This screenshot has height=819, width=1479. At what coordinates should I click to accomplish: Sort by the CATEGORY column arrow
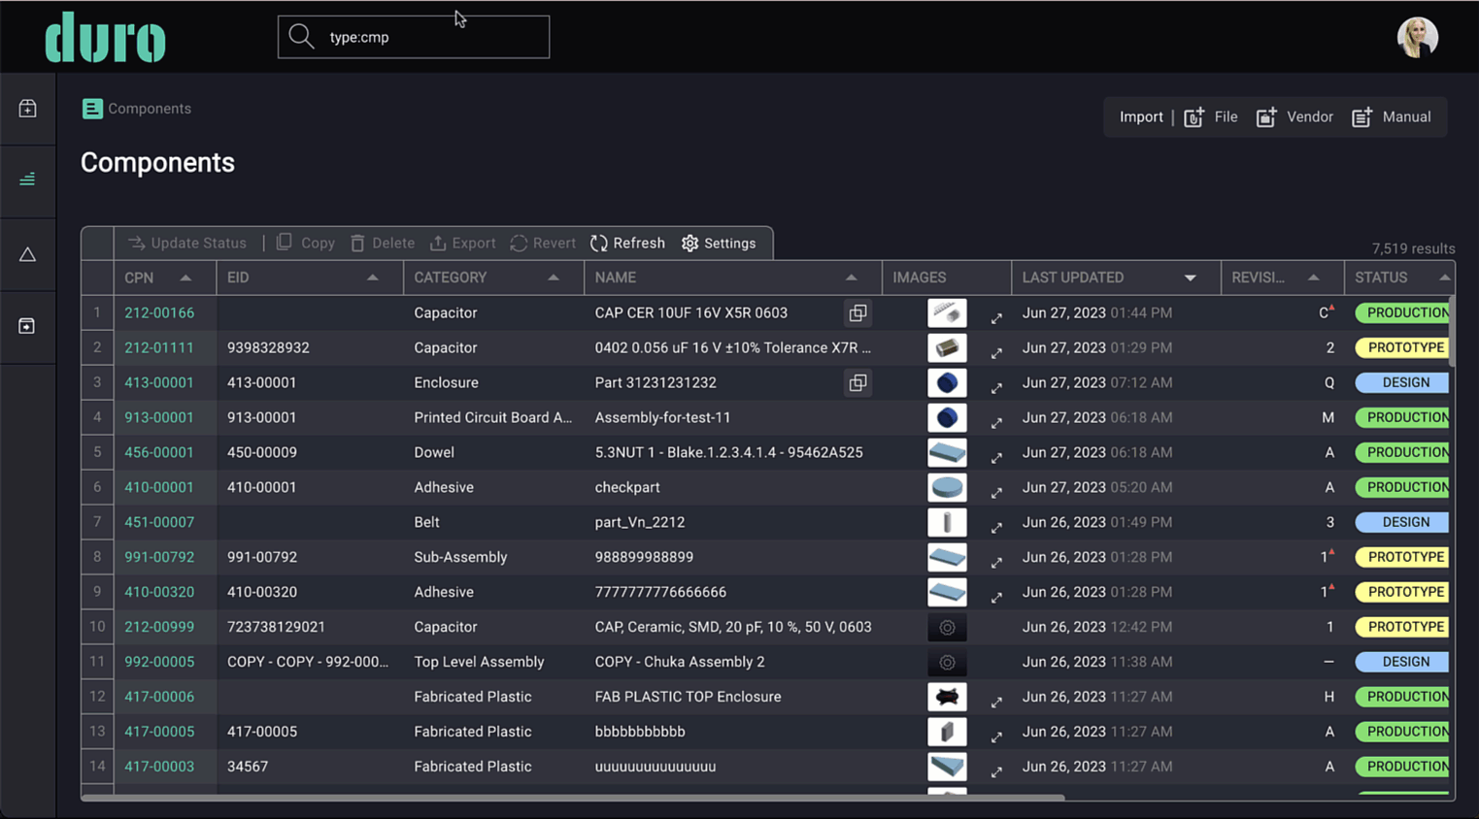coord(554,278)
